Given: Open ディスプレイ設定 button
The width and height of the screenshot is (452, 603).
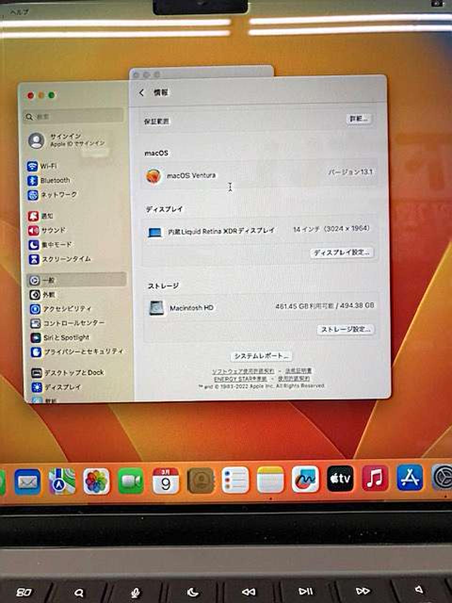Looking at the screenshot, I should click(x=341, y=253).
